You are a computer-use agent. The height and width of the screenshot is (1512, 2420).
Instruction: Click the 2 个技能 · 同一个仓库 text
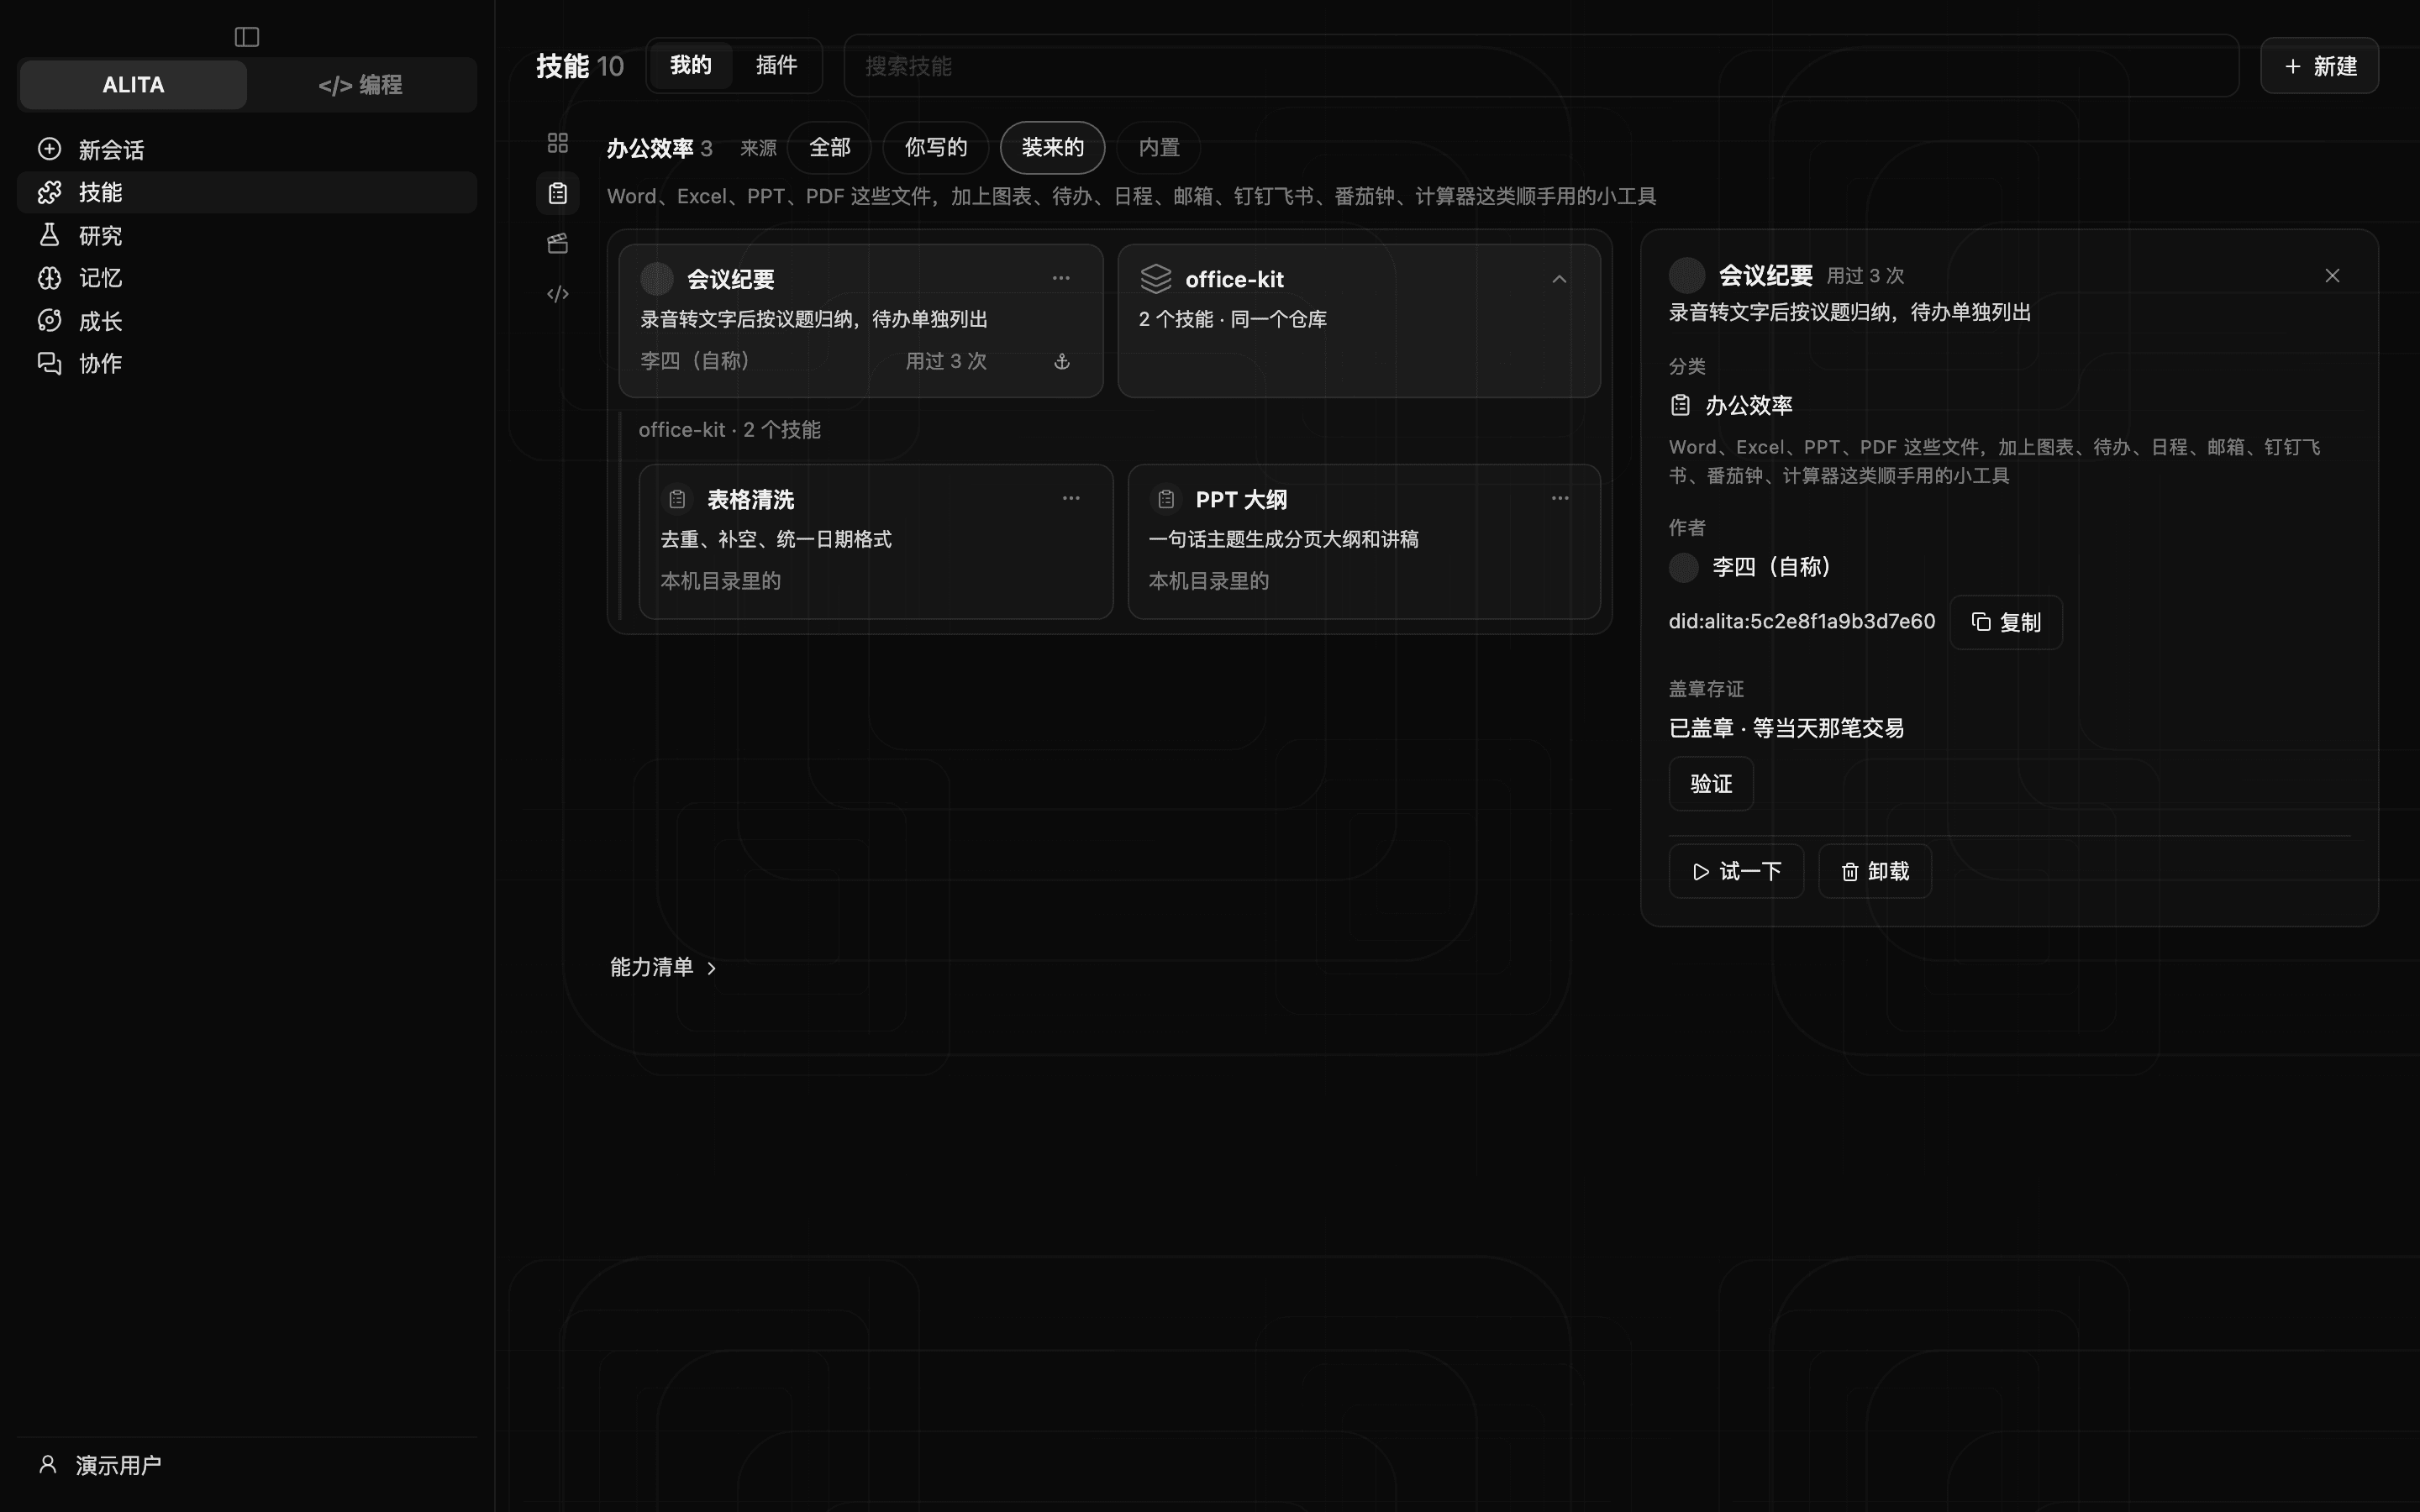click(x=1232, y=320)
